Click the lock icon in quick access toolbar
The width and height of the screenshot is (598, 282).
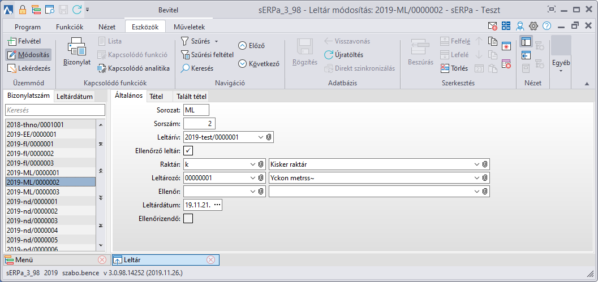(23, 9)
